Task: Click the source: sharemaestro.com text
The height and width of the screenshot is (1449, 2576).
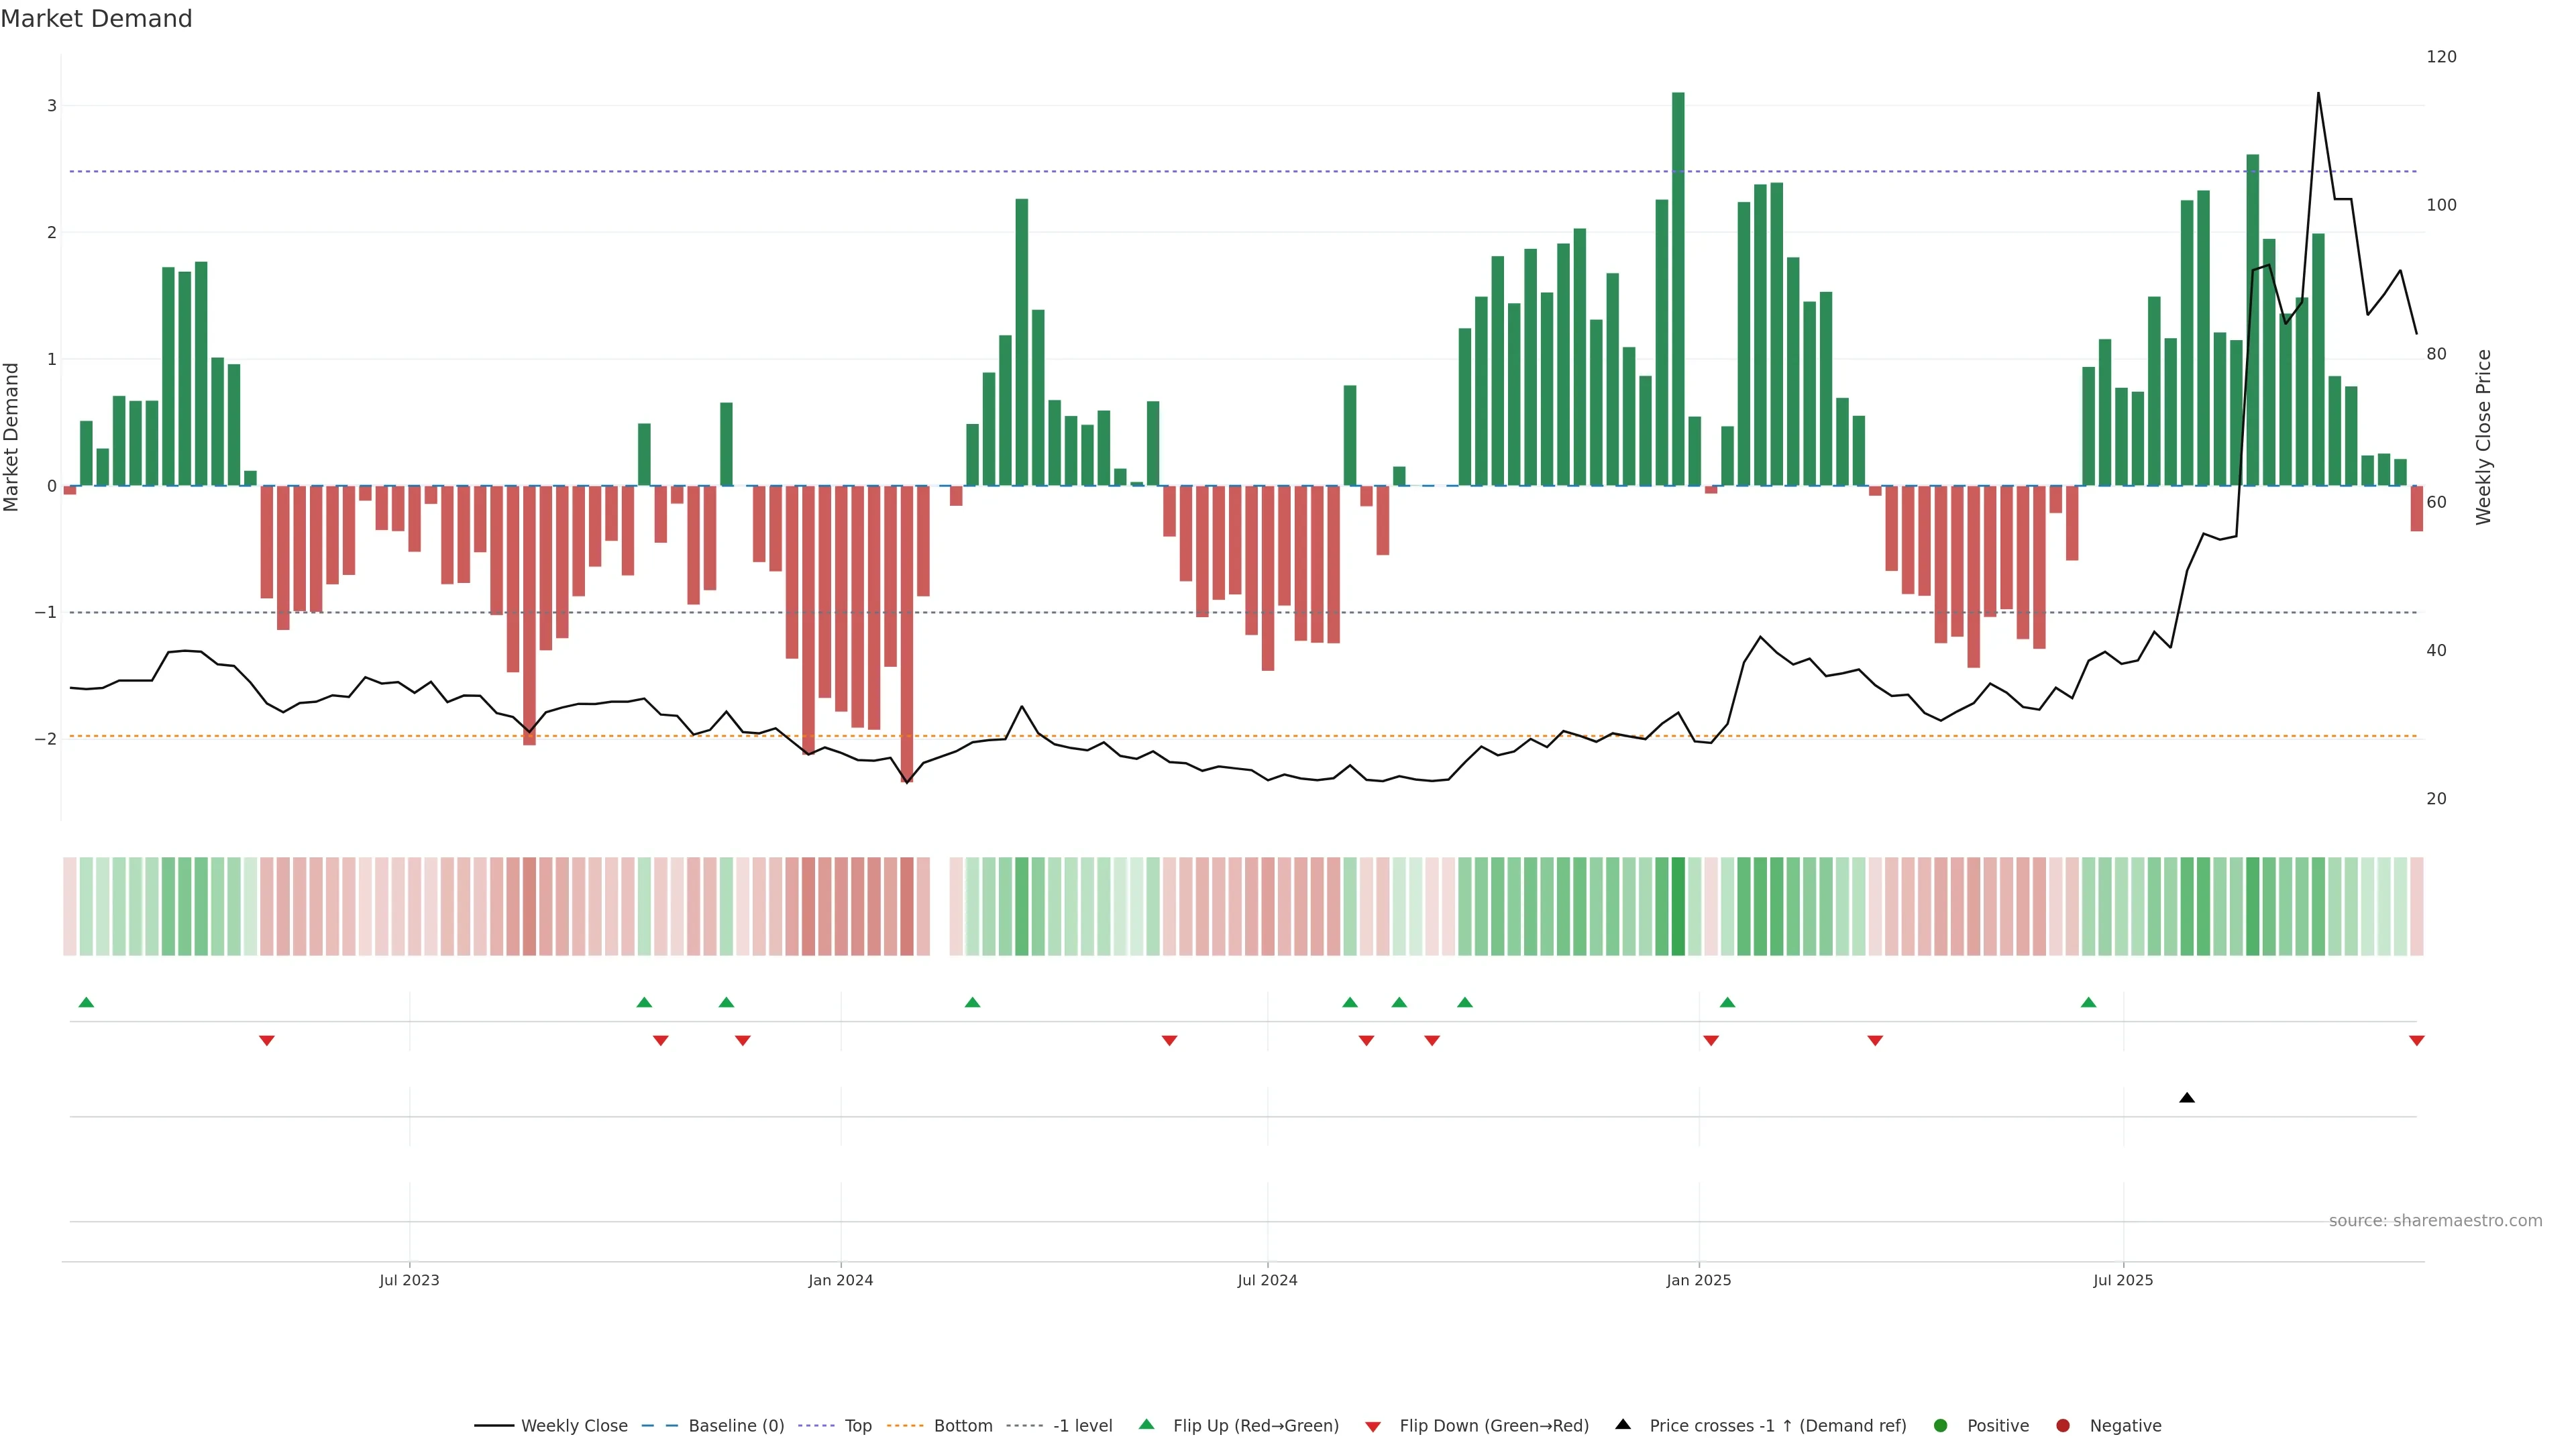Action: [2435, 1220]
